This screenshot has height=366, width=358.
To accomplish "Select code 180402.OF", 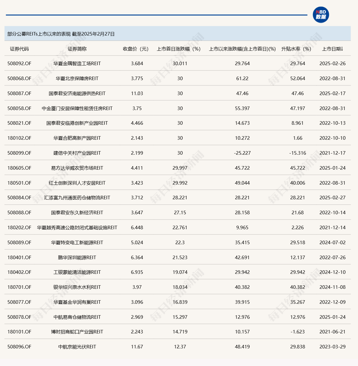I will click(19, 272).
